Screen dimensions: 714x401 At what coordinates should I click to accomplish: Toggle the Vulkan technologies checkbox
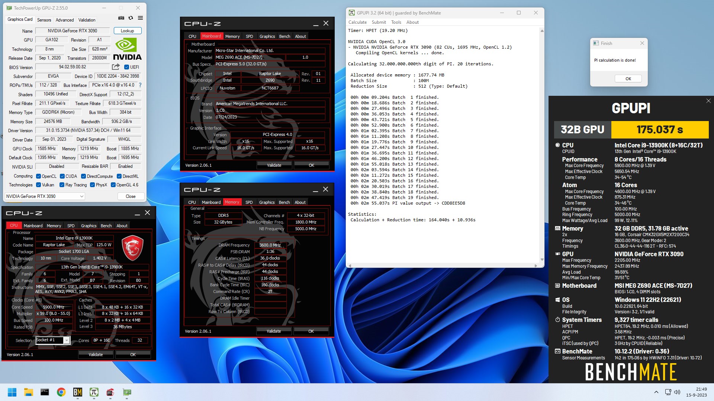[x=38, y=185]
